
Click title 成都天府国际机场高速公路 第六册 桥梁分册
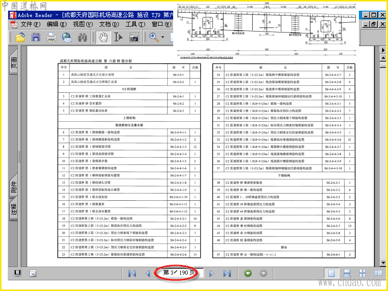click(x=96, y=61)
